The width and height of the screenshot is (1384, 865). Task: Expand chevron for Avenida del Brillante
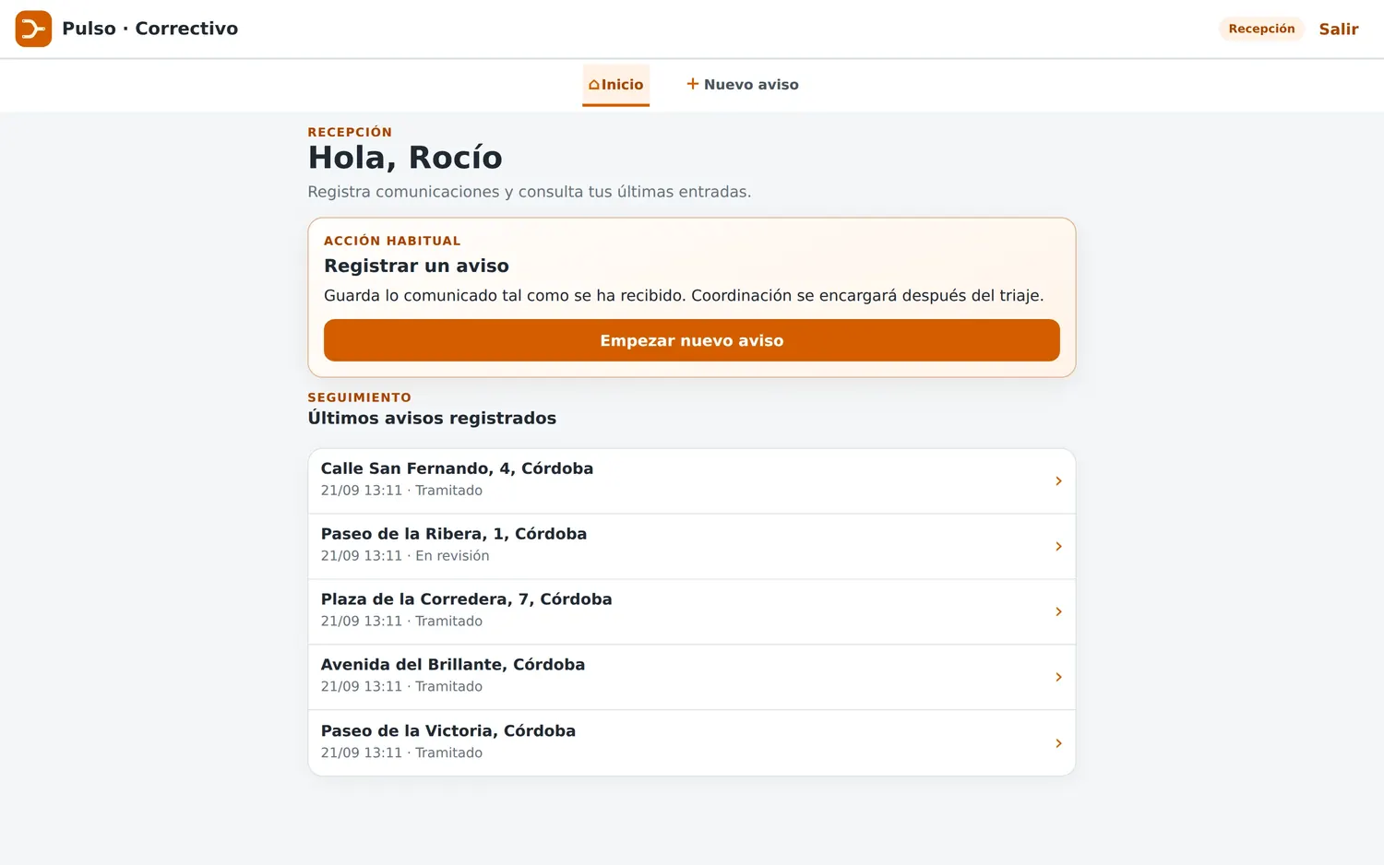(1058, 678)
